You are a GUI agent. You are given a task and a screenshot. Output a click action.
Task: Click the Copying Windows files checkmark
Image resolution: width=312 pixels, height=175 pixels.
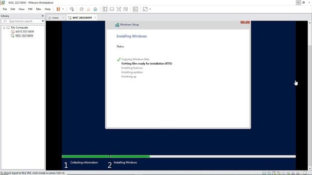click(118, 59)
